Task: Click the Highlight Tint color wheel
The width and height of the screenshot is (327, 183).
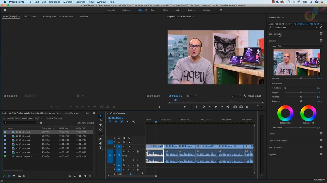Action: pyautogui.click(x=308, y=113)
